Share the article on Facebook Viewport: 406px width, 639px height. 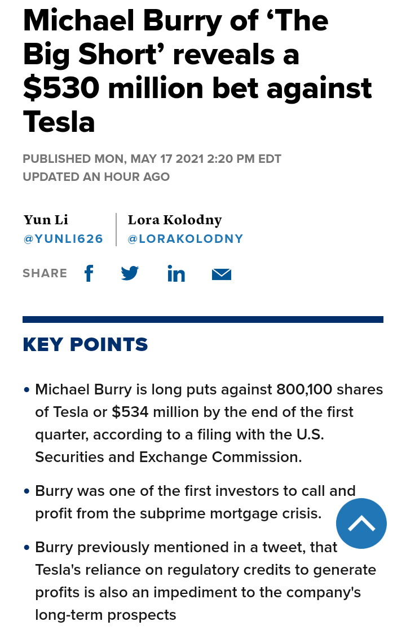coord(89,274)
